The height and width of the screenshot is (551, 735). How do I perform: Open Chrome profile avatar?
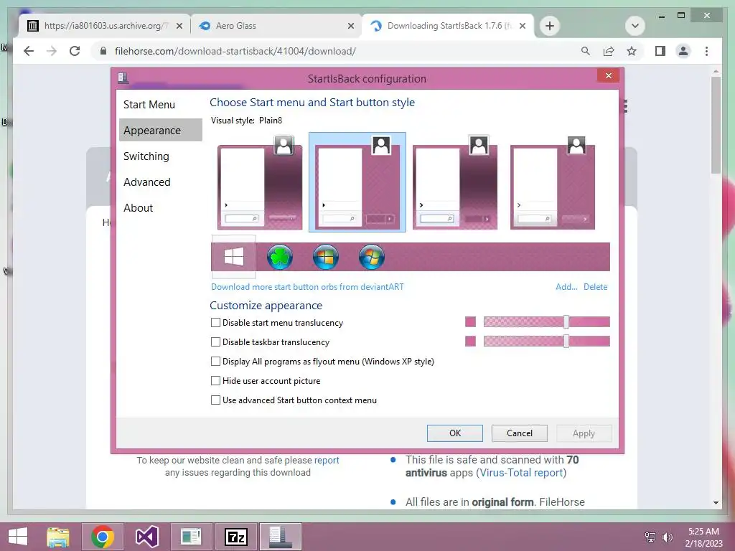point(683,51)
